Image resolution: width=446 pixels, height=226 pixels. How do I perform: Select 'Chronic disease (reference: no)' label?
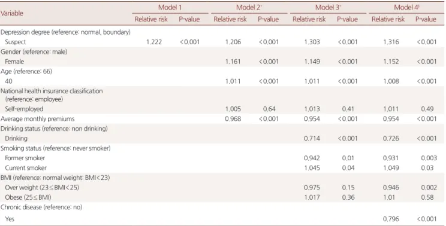click(41, 207)
